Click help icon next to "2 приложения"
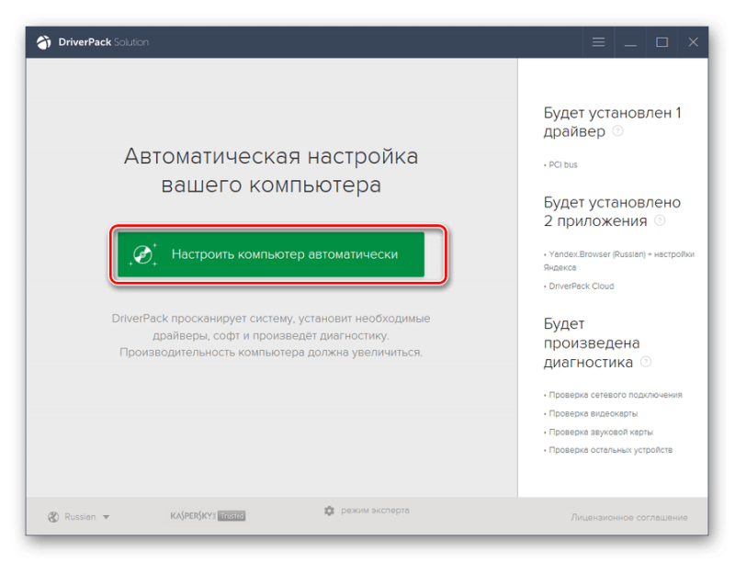The width and height of the screenshot is (735, 562). [660, 220]
